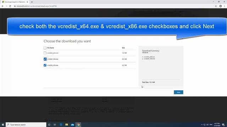This screenshot has width=227, height=127.
Task: Open a new browser tab with plus icon
Action: pos(32,2)
